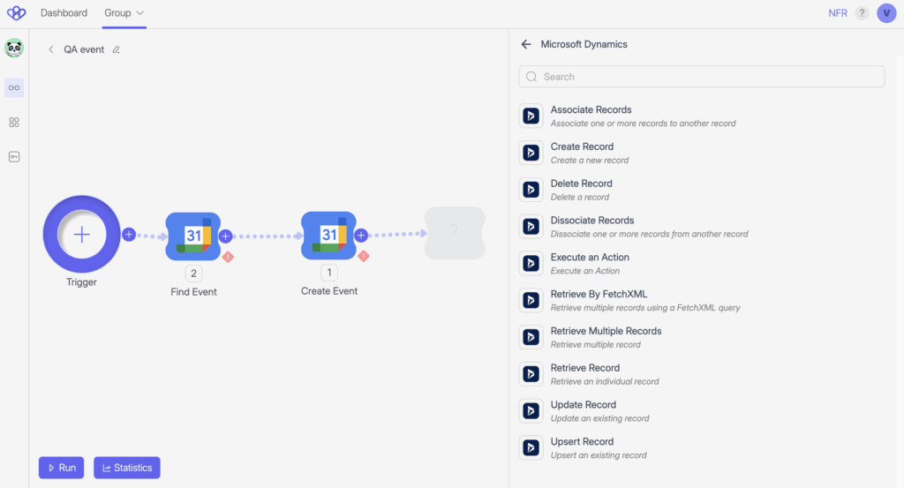
Task: Go back from the QA event workflow
Action: click(50, 49)
